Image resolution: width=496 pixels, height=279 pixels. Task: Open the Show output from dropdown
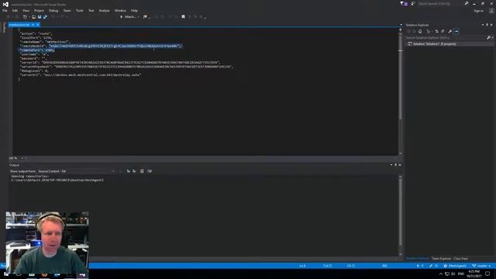pos(76,171)
